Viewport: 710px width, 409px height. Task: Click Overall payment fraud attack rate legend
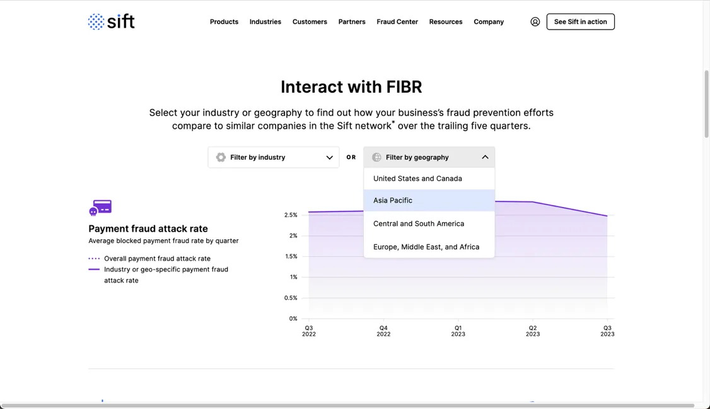(157, 258)
